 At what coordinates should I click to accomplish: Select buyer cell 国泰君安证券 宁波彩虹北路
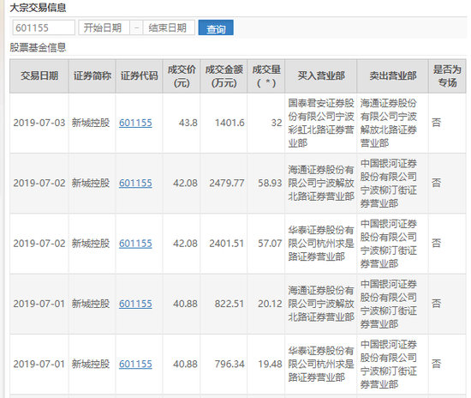point(321,123)
